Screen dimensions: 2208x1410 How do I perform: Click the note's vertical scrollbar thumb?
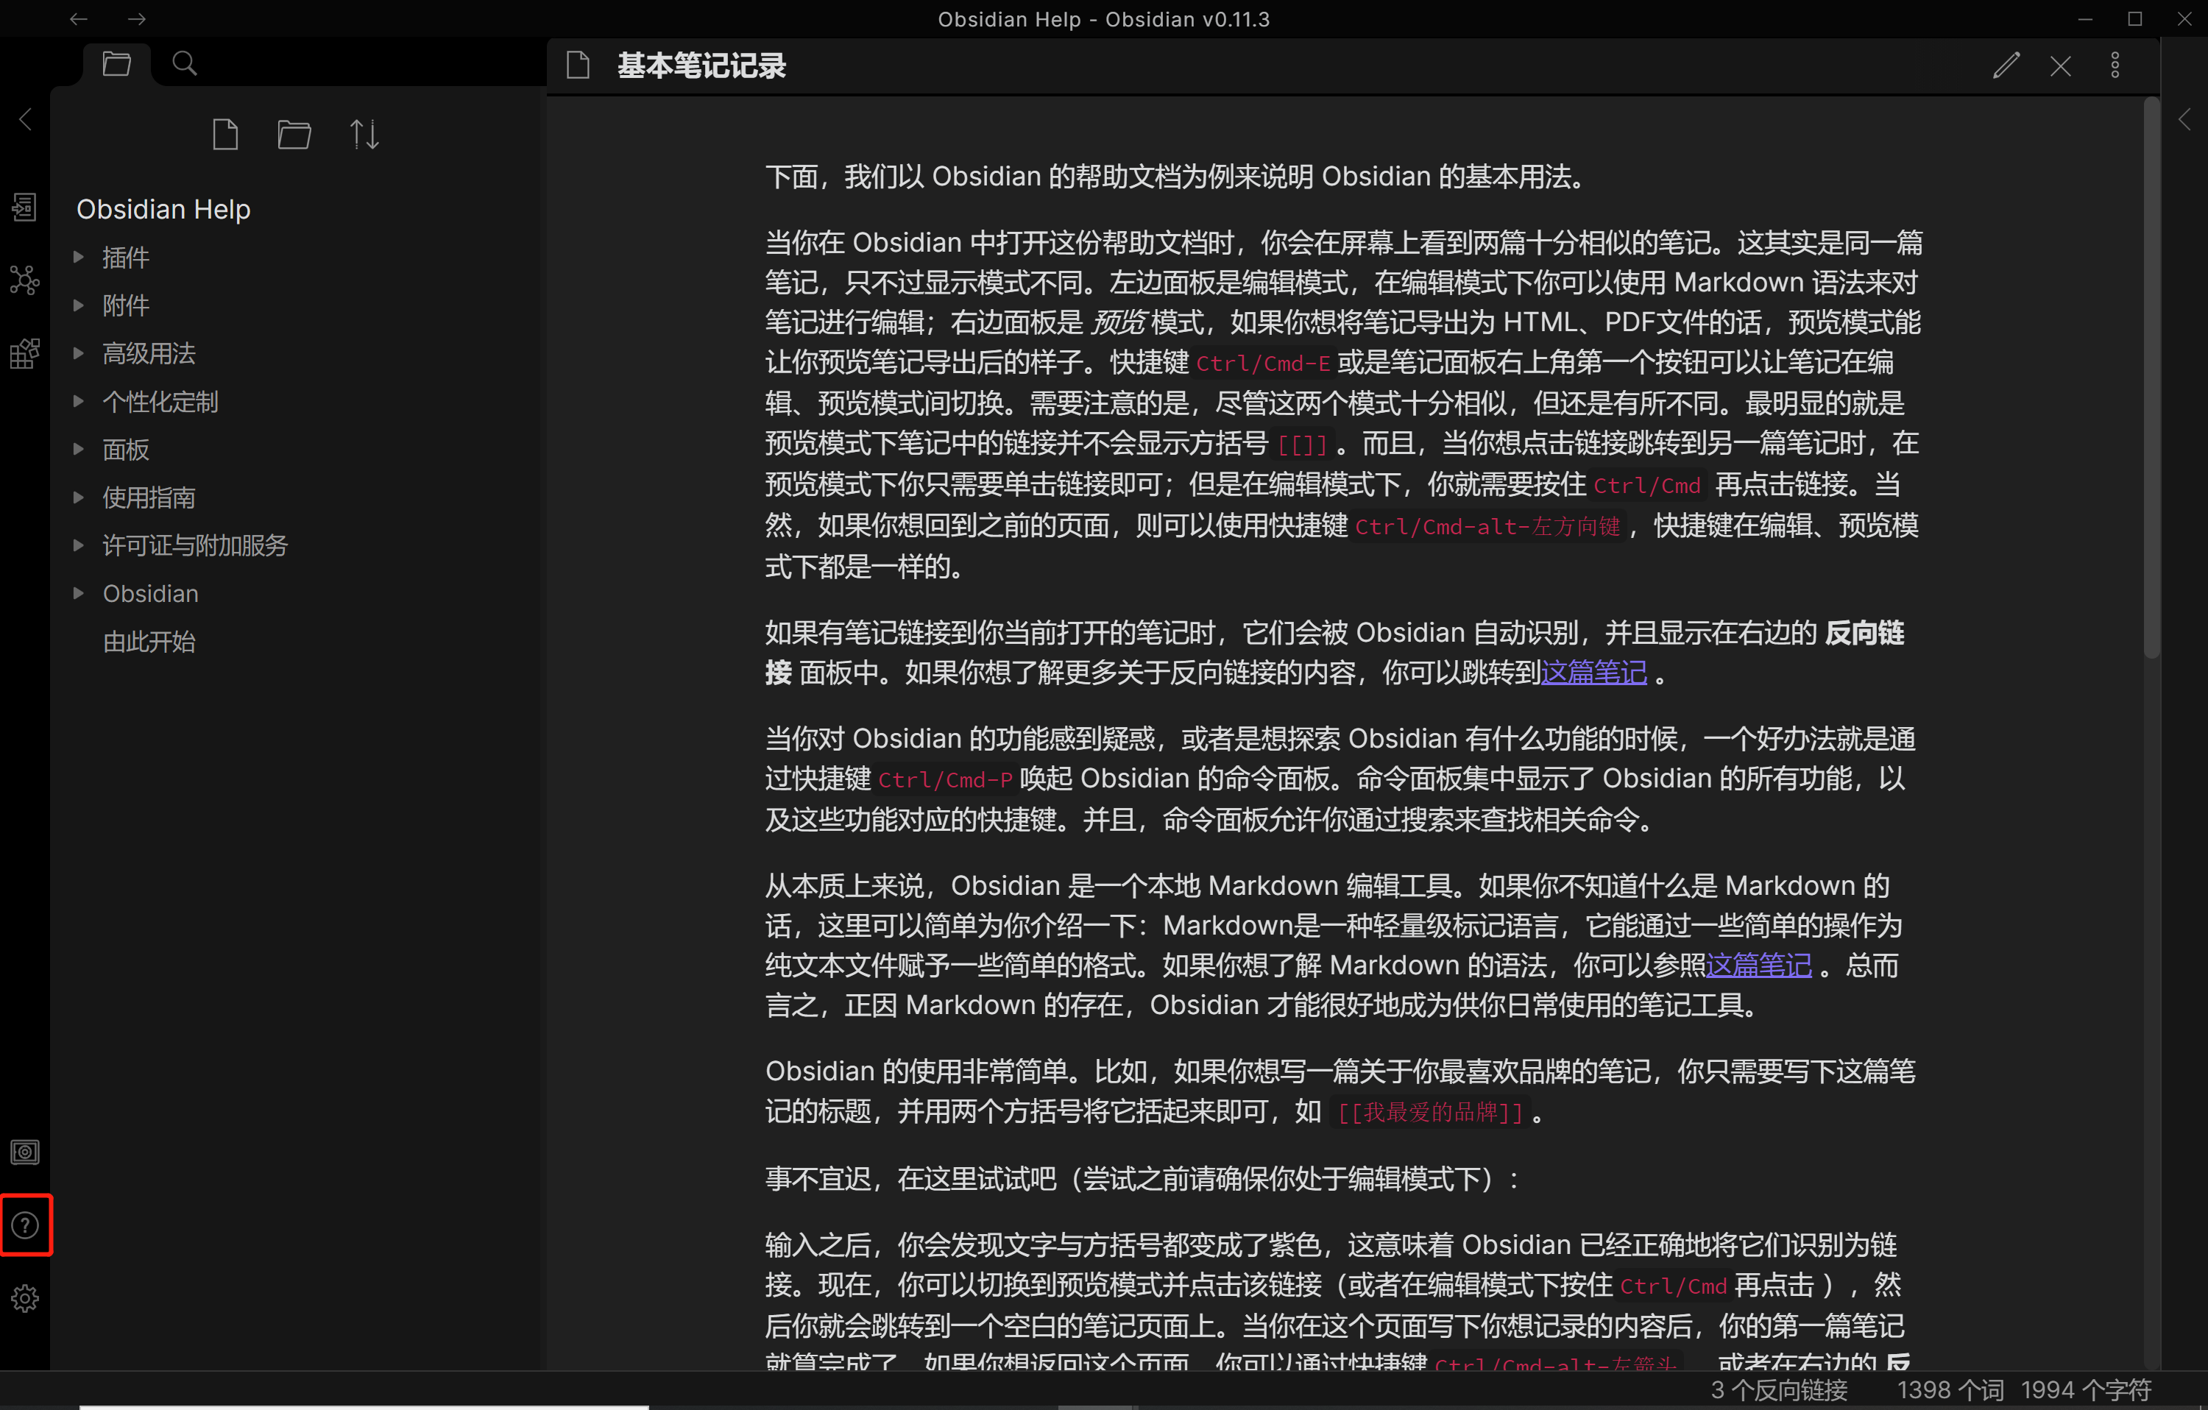(x=2151, y=378)
